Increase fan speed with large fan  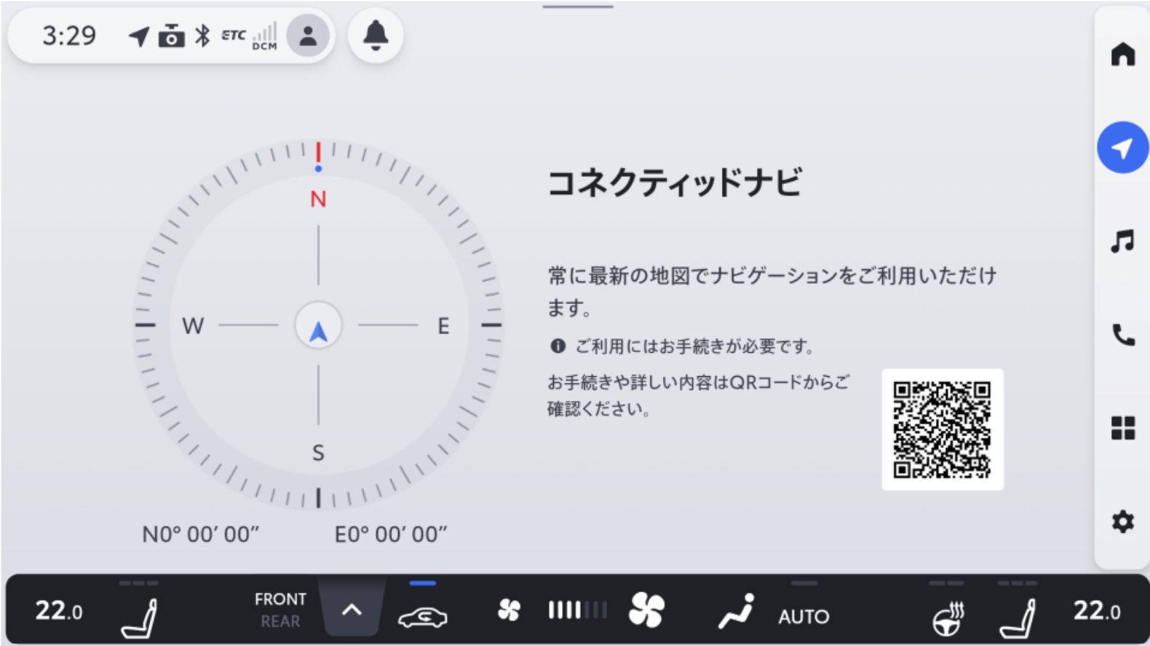coord(646,610)
